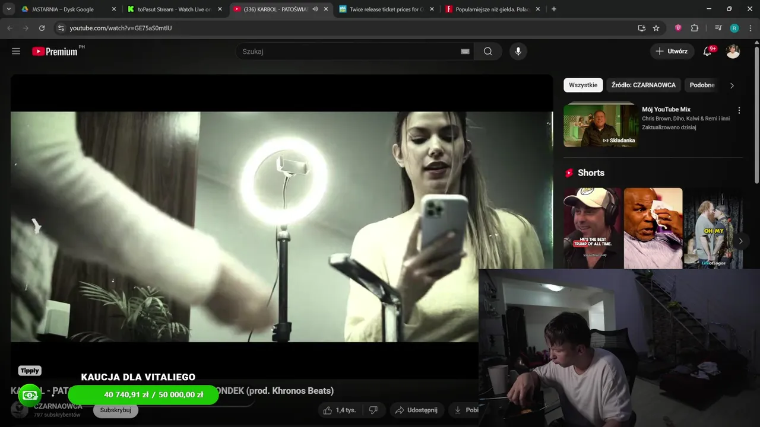Switch to the Twice release ticket prices tab
Viewport: 760px width, 427px height.
386,9
